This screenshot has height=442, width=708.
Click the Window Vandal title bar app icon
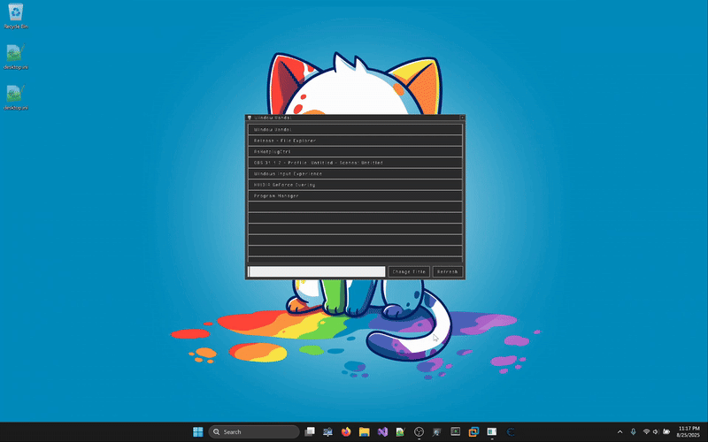[250, 118]
